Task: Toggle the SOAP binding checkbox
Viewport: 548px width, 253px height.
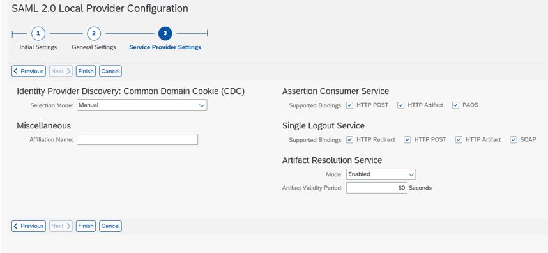Action: pos(514,140)
